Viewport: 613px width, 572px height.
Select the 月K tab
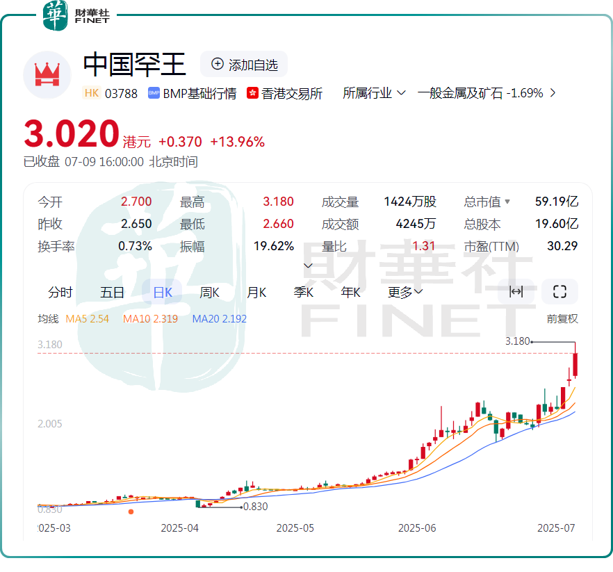tap(256, 292)
